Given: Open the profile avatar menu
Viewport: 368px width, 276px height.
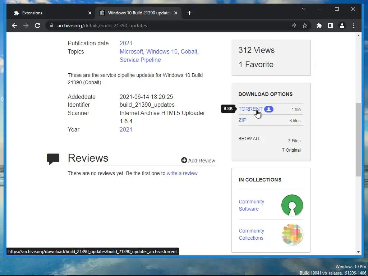Looking at the screenshot, I should pos(342,26).
